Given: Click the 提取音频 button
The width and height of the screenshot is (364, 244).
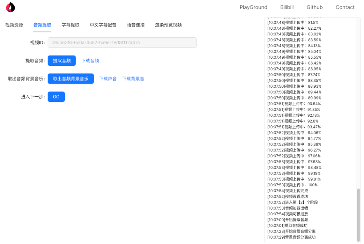Looking at the screenshot, I should 62,60.
